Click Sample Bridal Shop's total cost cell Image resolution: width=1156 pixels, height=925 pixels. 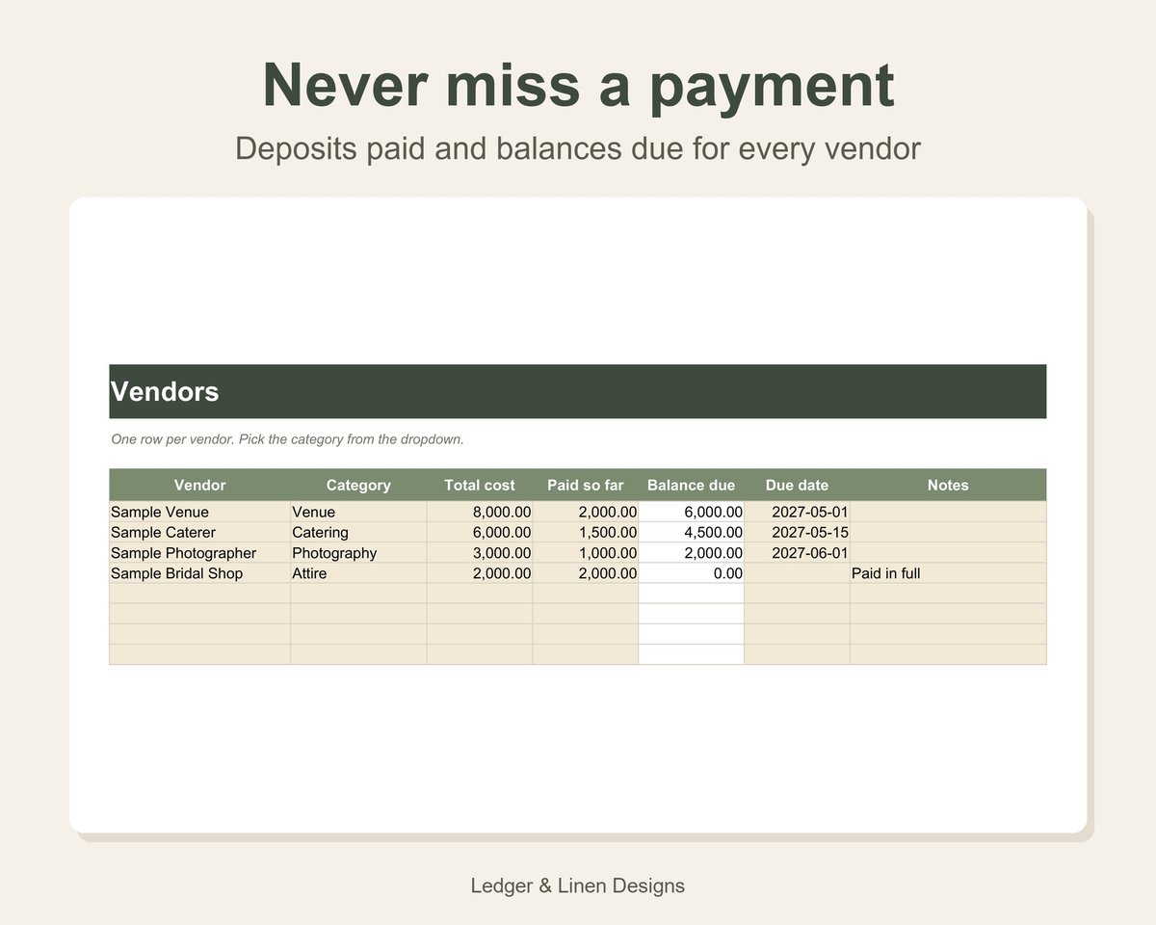tap(480, 572)
